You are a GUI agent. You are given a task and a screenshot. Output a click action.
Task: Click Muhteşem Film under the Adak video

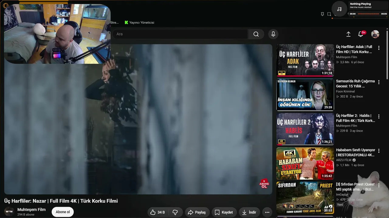pos(346,57)
